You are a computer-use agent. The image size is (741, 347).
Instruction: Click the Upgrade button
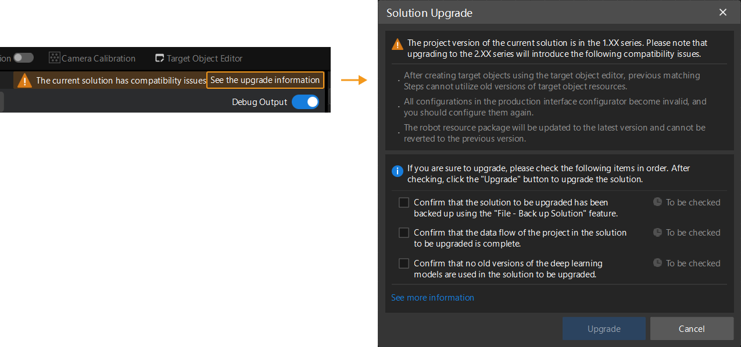(604, 328)
